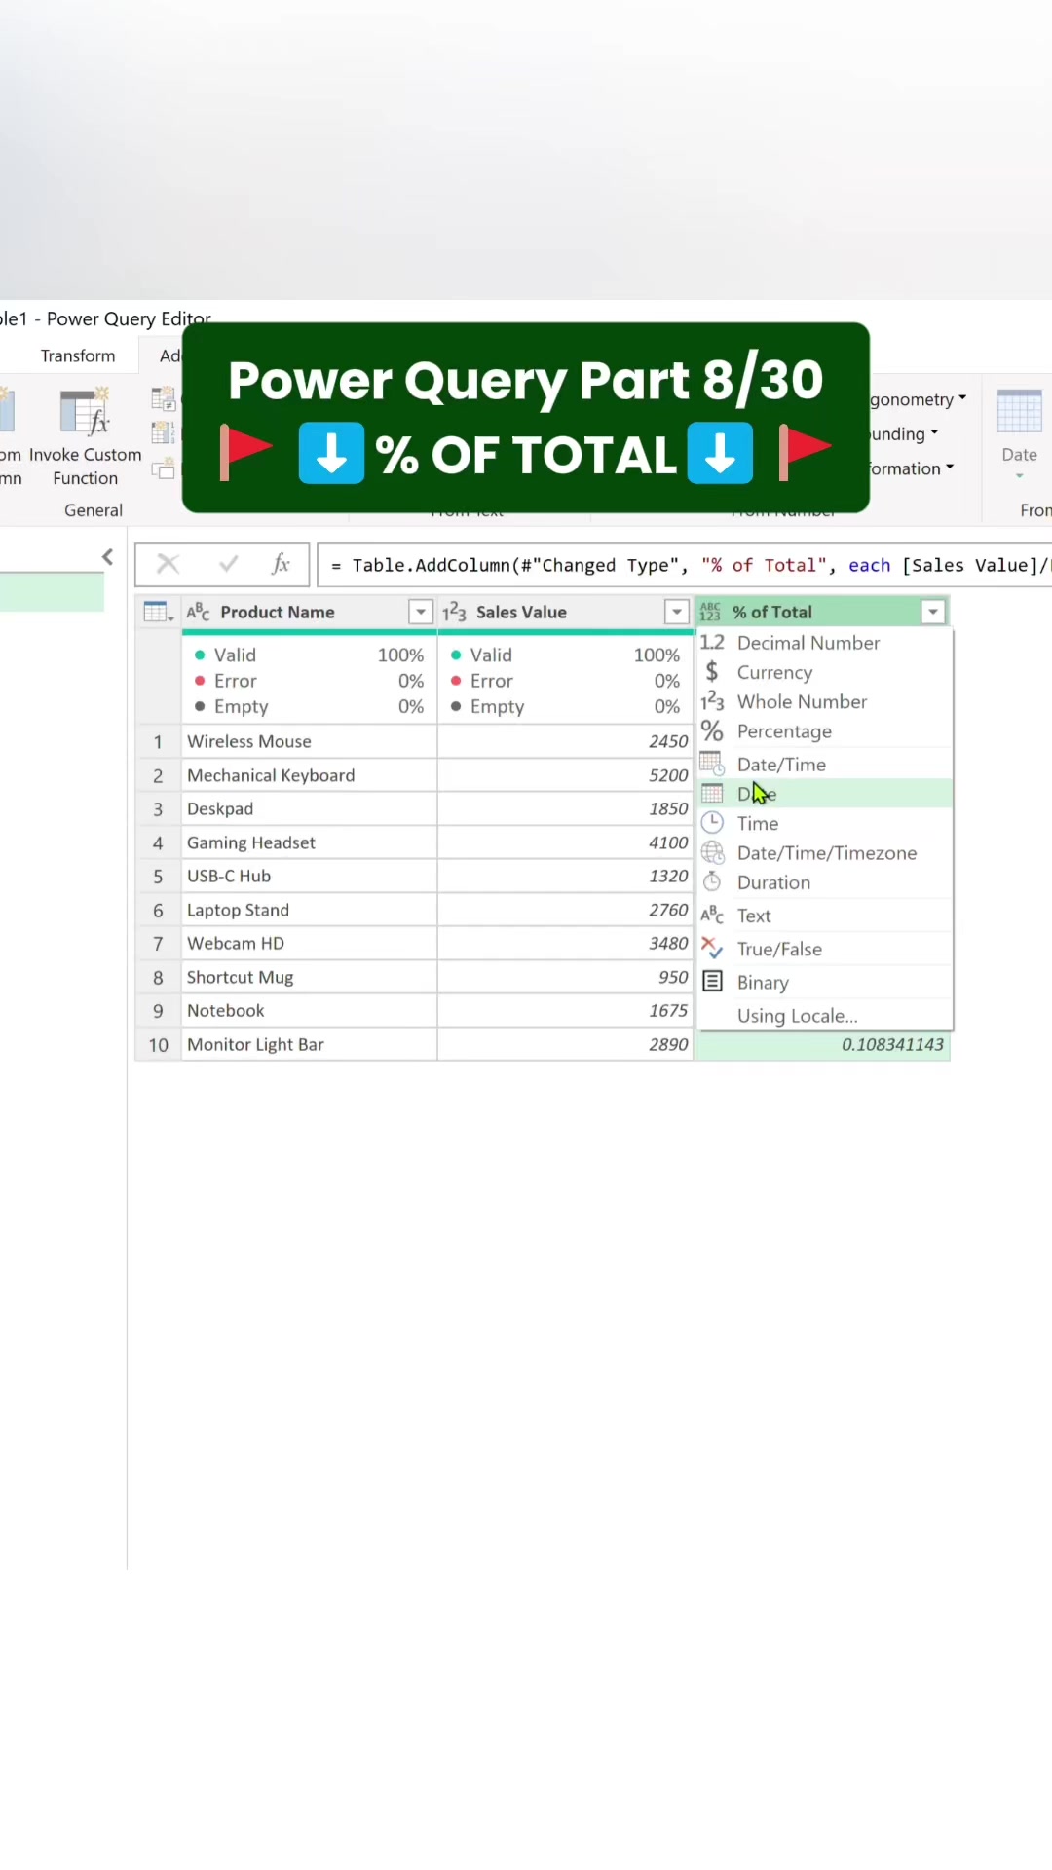
Task: Collapse the Queries pane chevron
Action: [x=107, y=557]
